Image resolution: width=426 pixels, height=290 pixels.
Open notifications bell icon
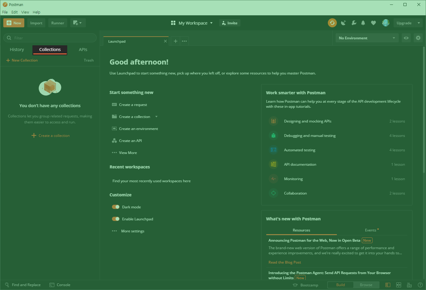(363, 23)
